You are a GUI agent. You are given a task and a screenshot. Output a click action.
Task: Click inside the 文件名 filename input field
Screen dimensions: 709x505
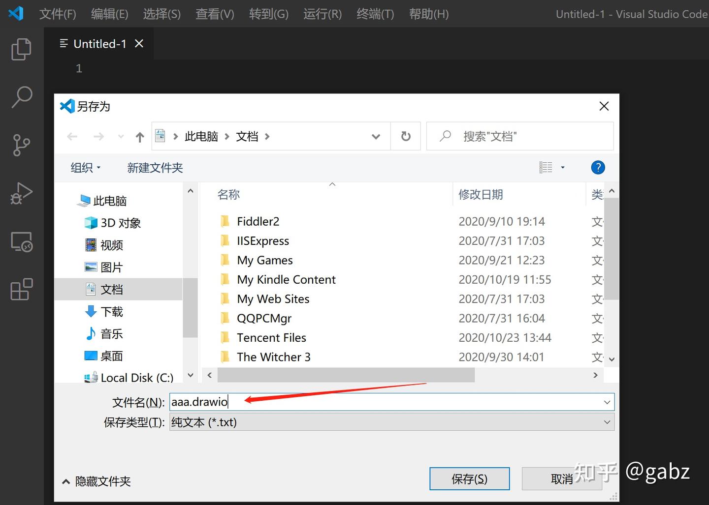pos(345,402)
